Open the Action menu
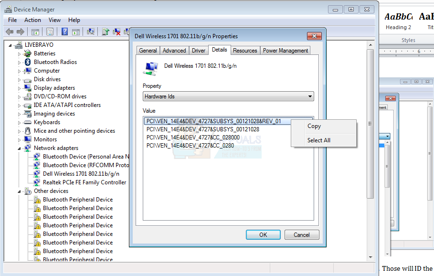The image size is (434, 276). coord(32,20)
